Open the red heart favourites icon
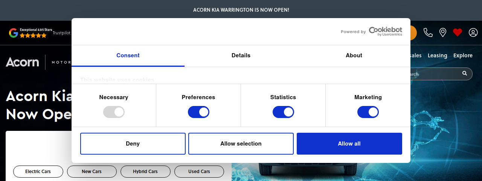 click(458, 32)
